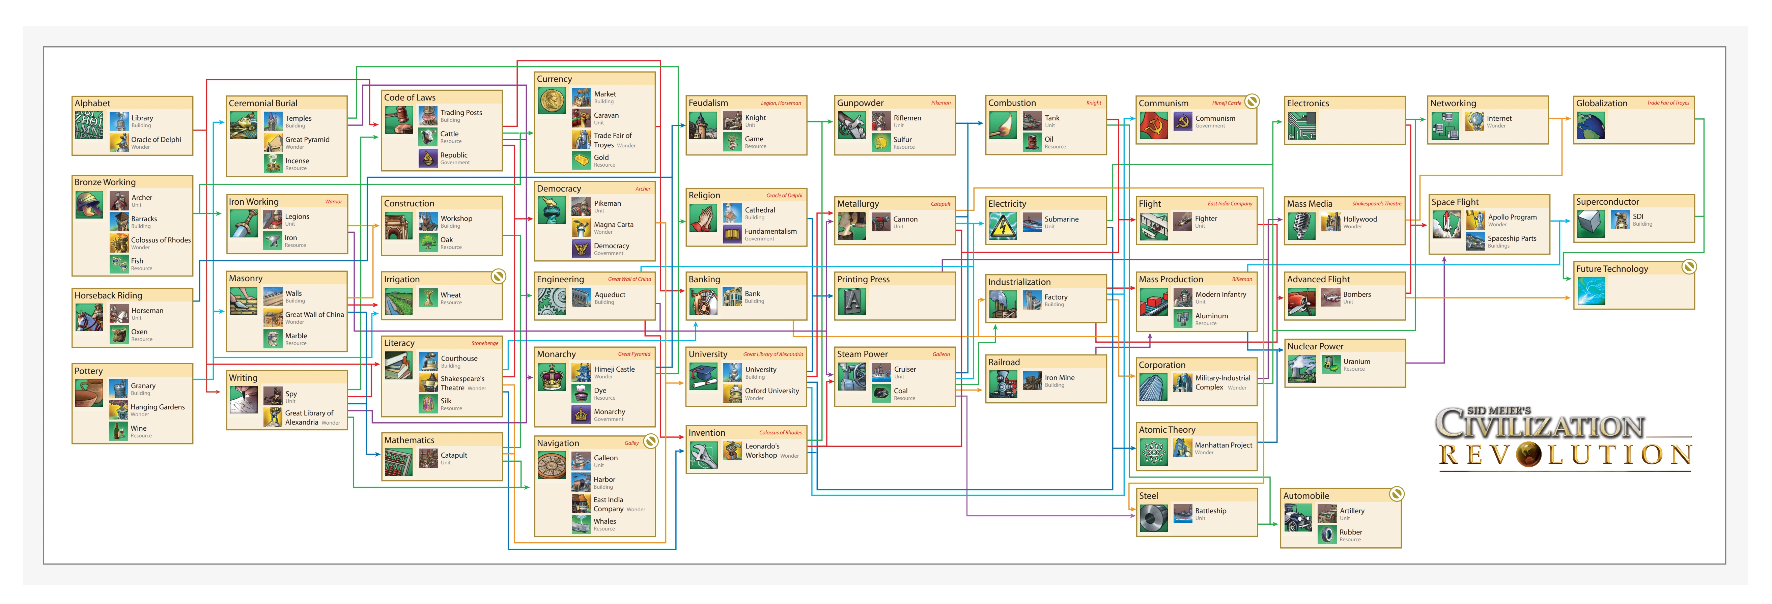Click the Alphabet technology icon
The height and width of the screenshot is (604, 1772).
click(89, 124)
